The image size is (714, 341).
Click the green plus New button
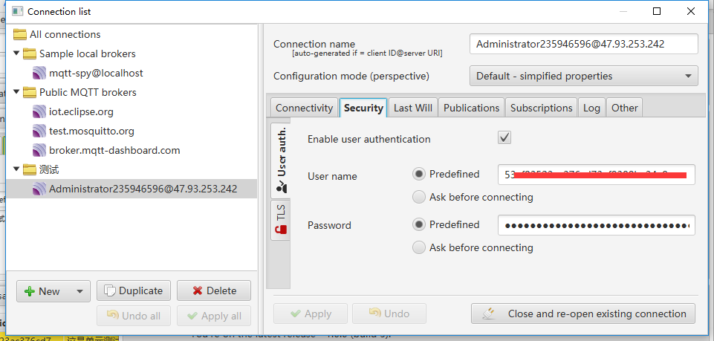[x=44, y=291]
